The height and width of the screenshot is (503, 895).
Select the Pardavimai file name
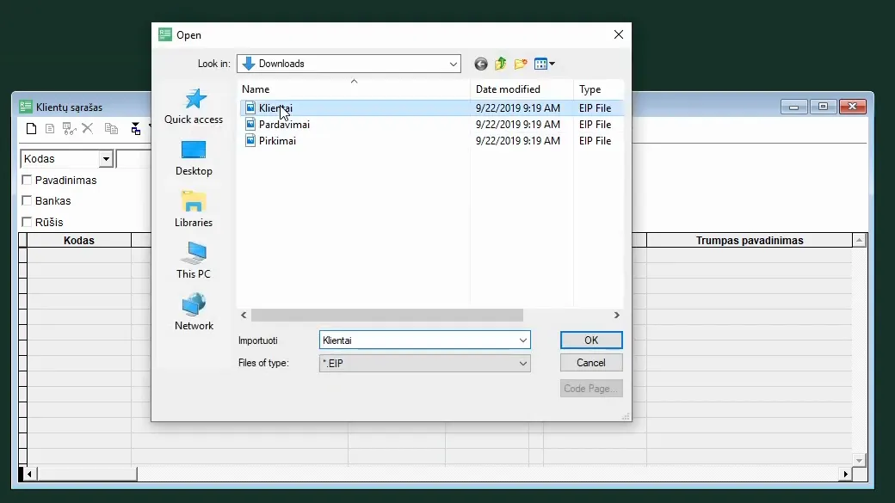click(x=284, y=125)
